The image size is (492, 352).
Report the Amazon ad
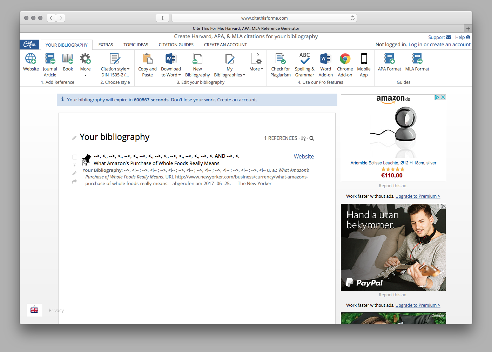(393, 186)
